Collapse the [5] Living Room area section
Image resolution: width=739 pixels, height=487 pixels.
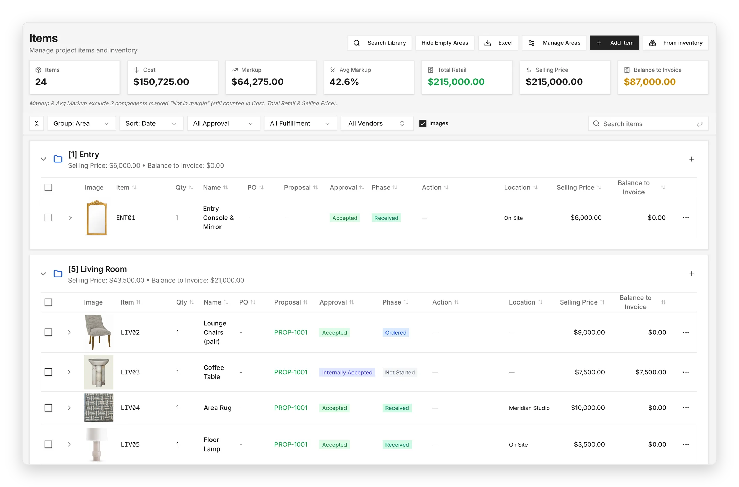(x=43, y=274)
